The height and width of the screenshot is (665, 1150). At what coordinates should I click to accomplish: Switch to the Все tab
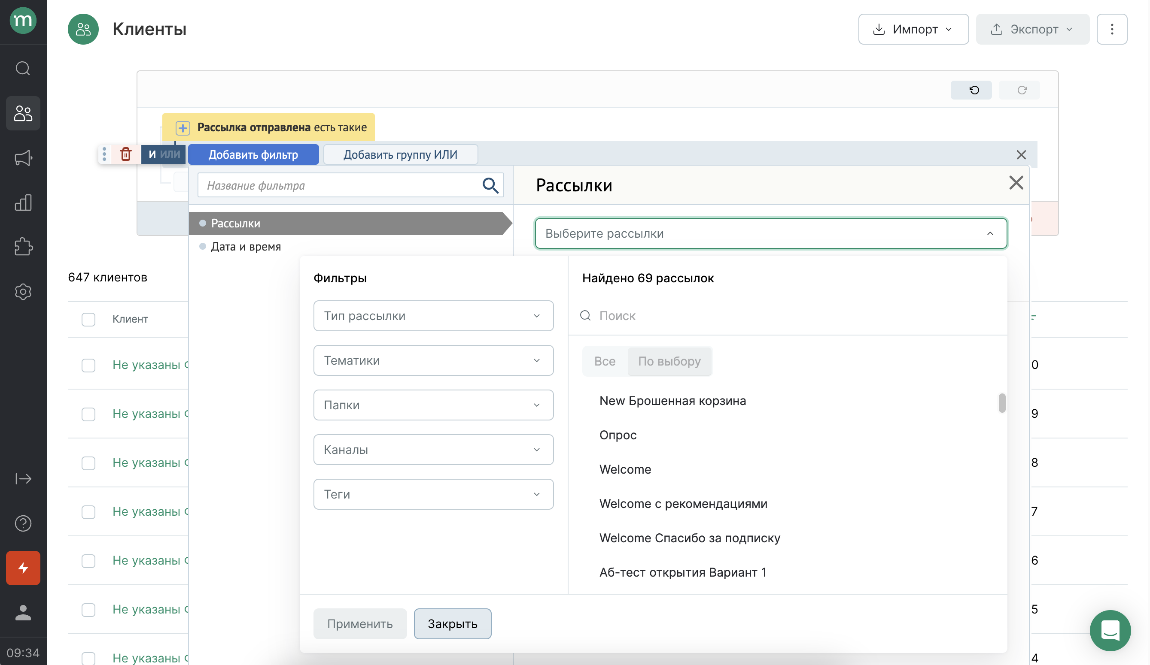tap(605, 361)
